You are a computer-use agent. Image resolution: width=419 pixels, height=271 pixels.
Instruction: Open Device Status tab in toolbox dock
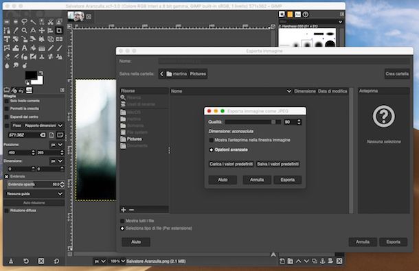[14, 91]
